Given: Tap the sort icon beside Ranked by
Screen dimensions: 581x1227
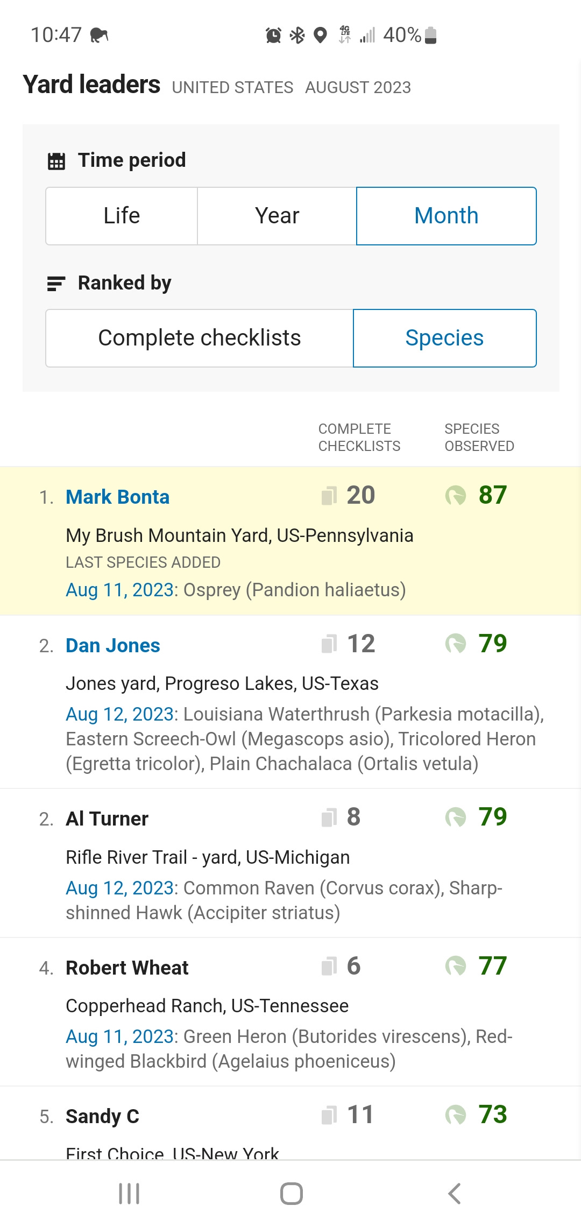Looking at the screenshot, I should pos(56,284).
